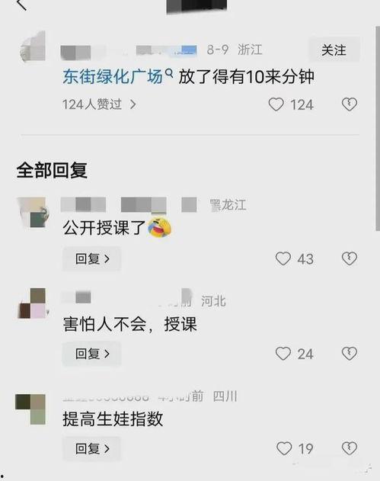Image resolution: width=380 pixels, height=481 pixels.
Task: Dislike the 提高生娃指数 reply
Action: [350, 449]
